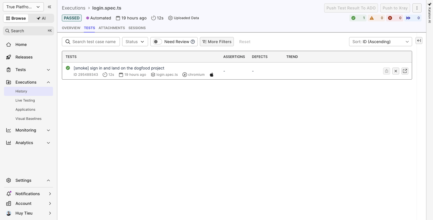Click the chromium browser label

point(196,75)
